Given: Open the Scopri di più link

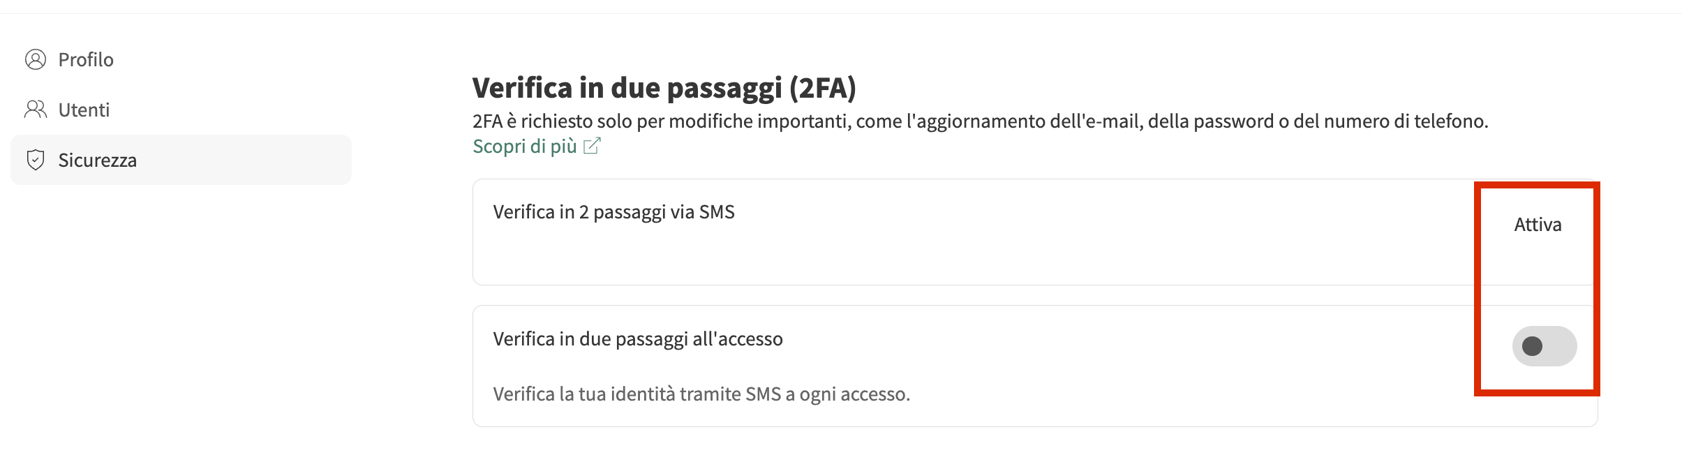Looking at the screenshot, I should pyautogui.click(x=525, y=147).
